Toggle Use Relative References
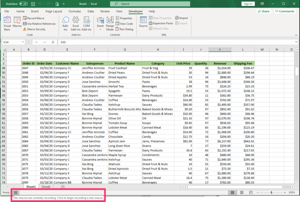This screenshot has height=202, width=300. pos(39,24)
